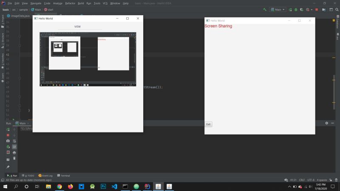Screen dimensions: 340x191
Task: Open the Navigate menu
Action: coord(36,3)
